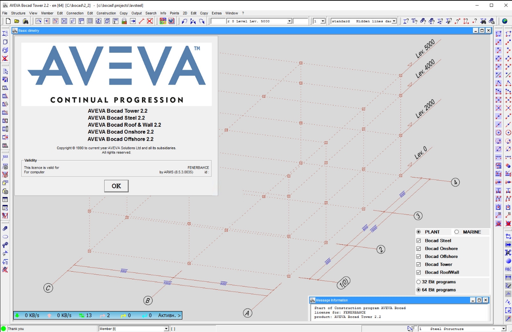512x332 pixels.
Task: Click the red diagonal line tool icon
Action: coord(141,21)
